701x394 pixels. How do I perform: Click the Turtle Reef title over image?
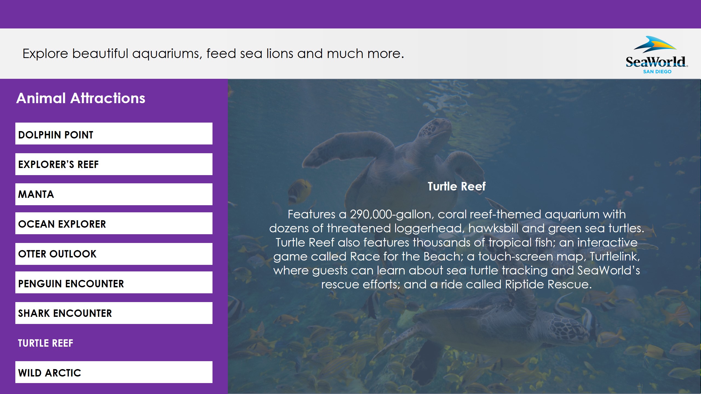[x=456, y=186]
